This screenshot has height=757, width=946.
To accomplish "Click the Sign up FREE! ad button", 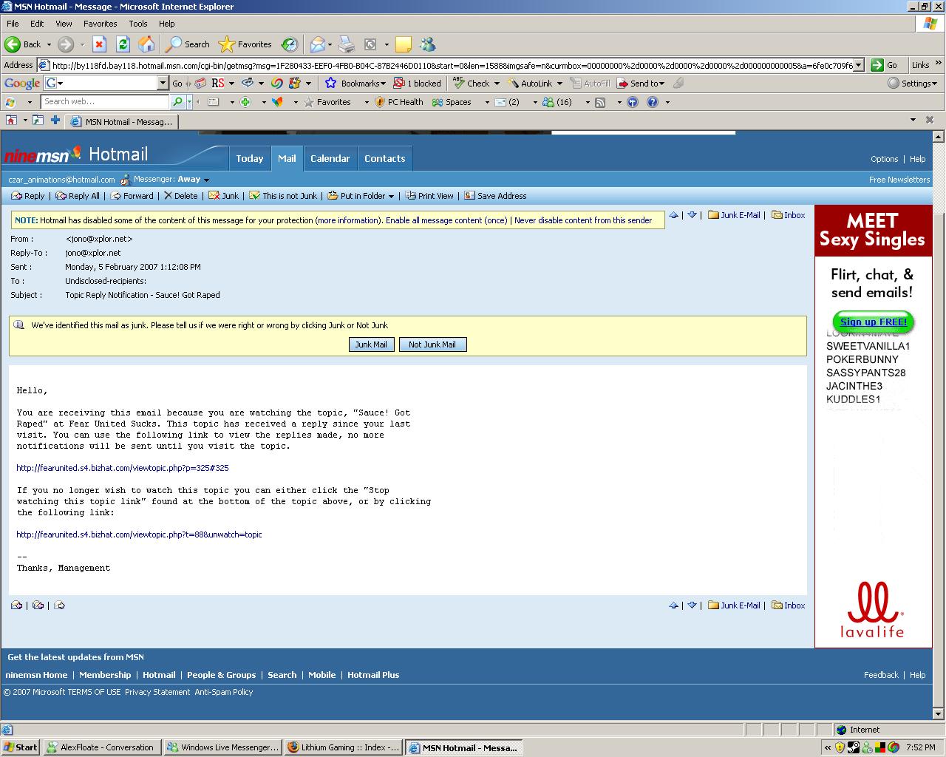I will tap(873, 322).
